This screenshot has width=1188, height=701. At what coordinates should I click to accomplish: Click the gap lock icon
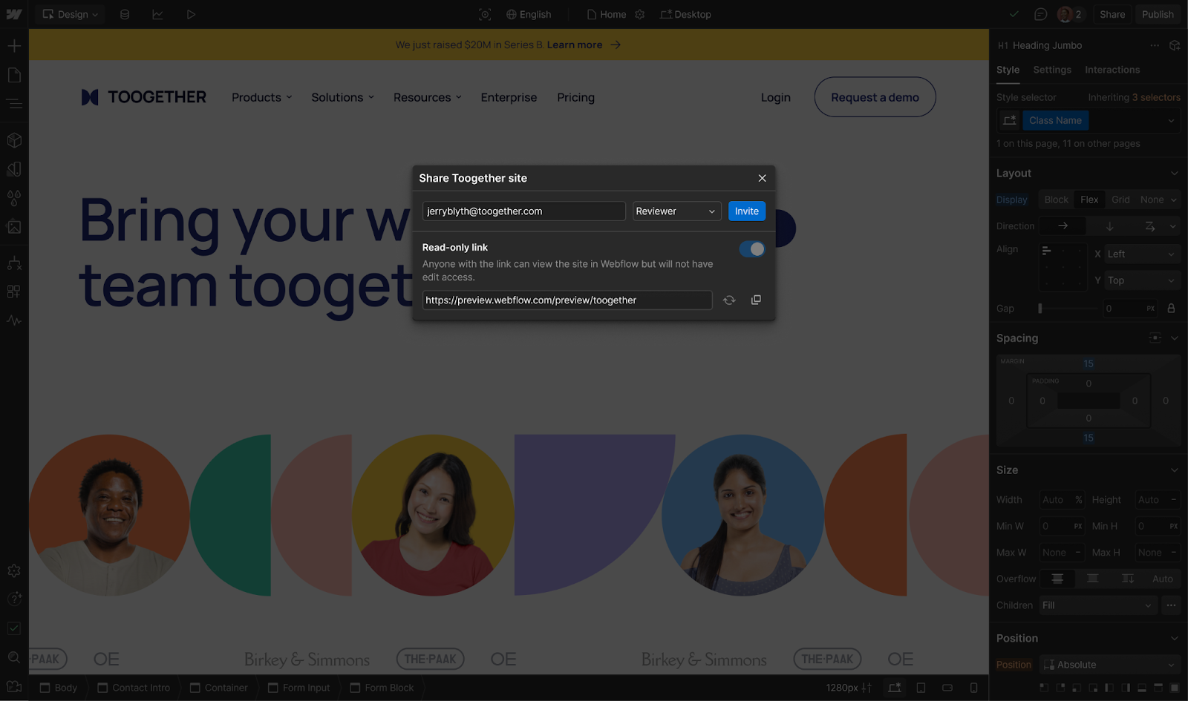(x=1171, y=309)
